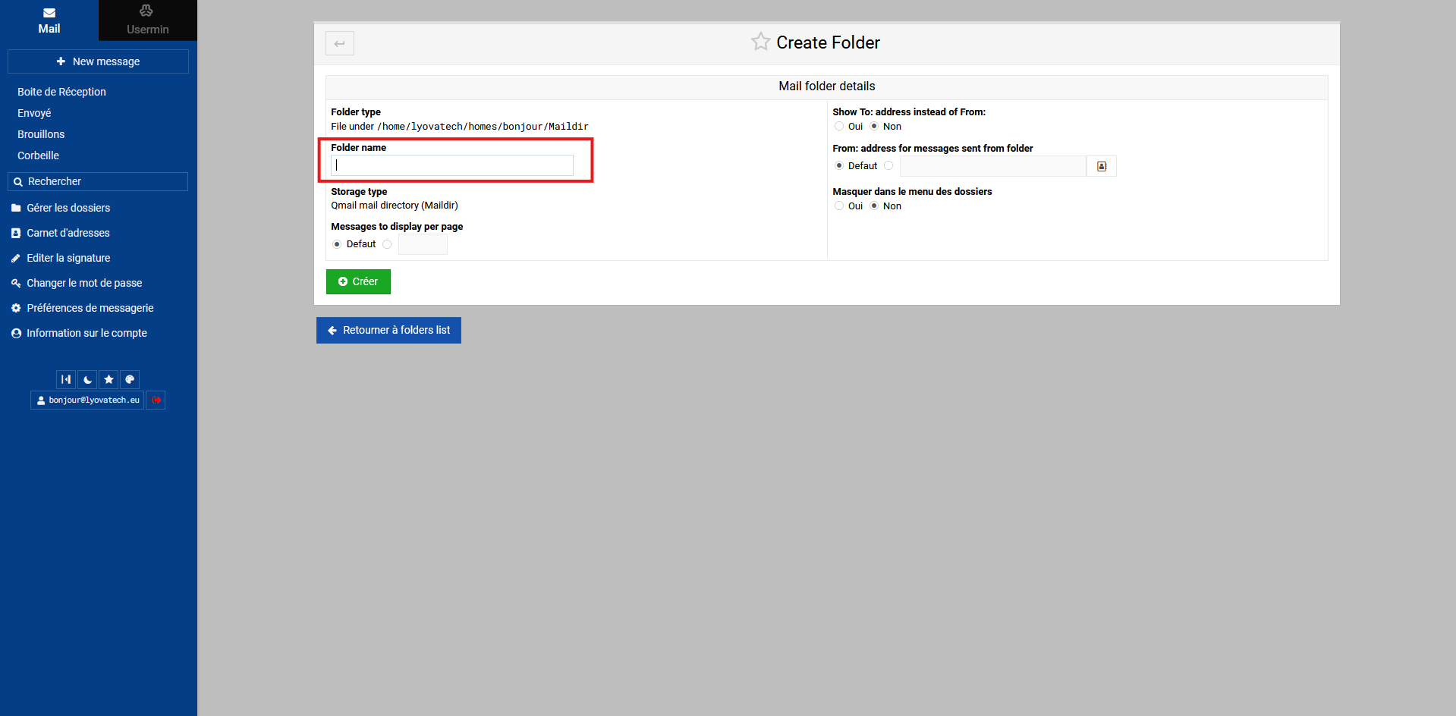The image size is (1456, 716).
Task: Select Oui for Masquer dans le menu
Action: coord(839,206)
